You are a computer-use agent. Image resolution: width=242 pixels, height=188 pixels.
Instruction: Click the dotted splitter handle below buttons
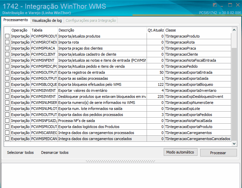(120, 161)
